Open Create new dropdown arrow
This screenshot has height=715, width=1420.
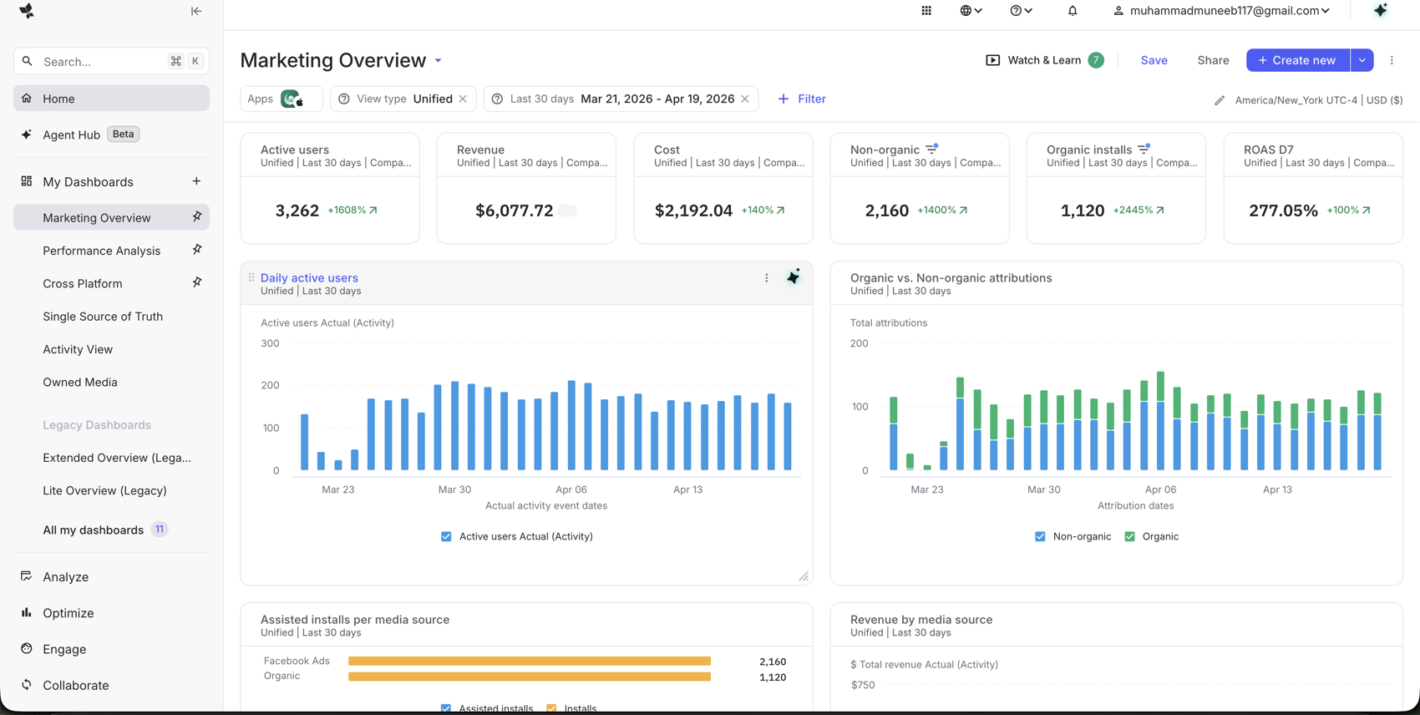click(1362, 60)
